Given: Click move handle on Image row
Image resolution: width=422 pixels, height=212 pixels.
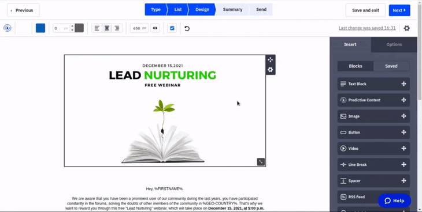Looking at the screenshot, I should (404, 116).
